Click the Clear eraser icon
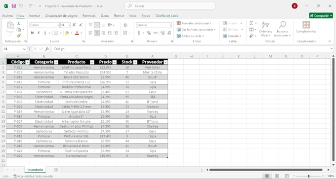Screen dimensions: 336x179 [252, 36]
